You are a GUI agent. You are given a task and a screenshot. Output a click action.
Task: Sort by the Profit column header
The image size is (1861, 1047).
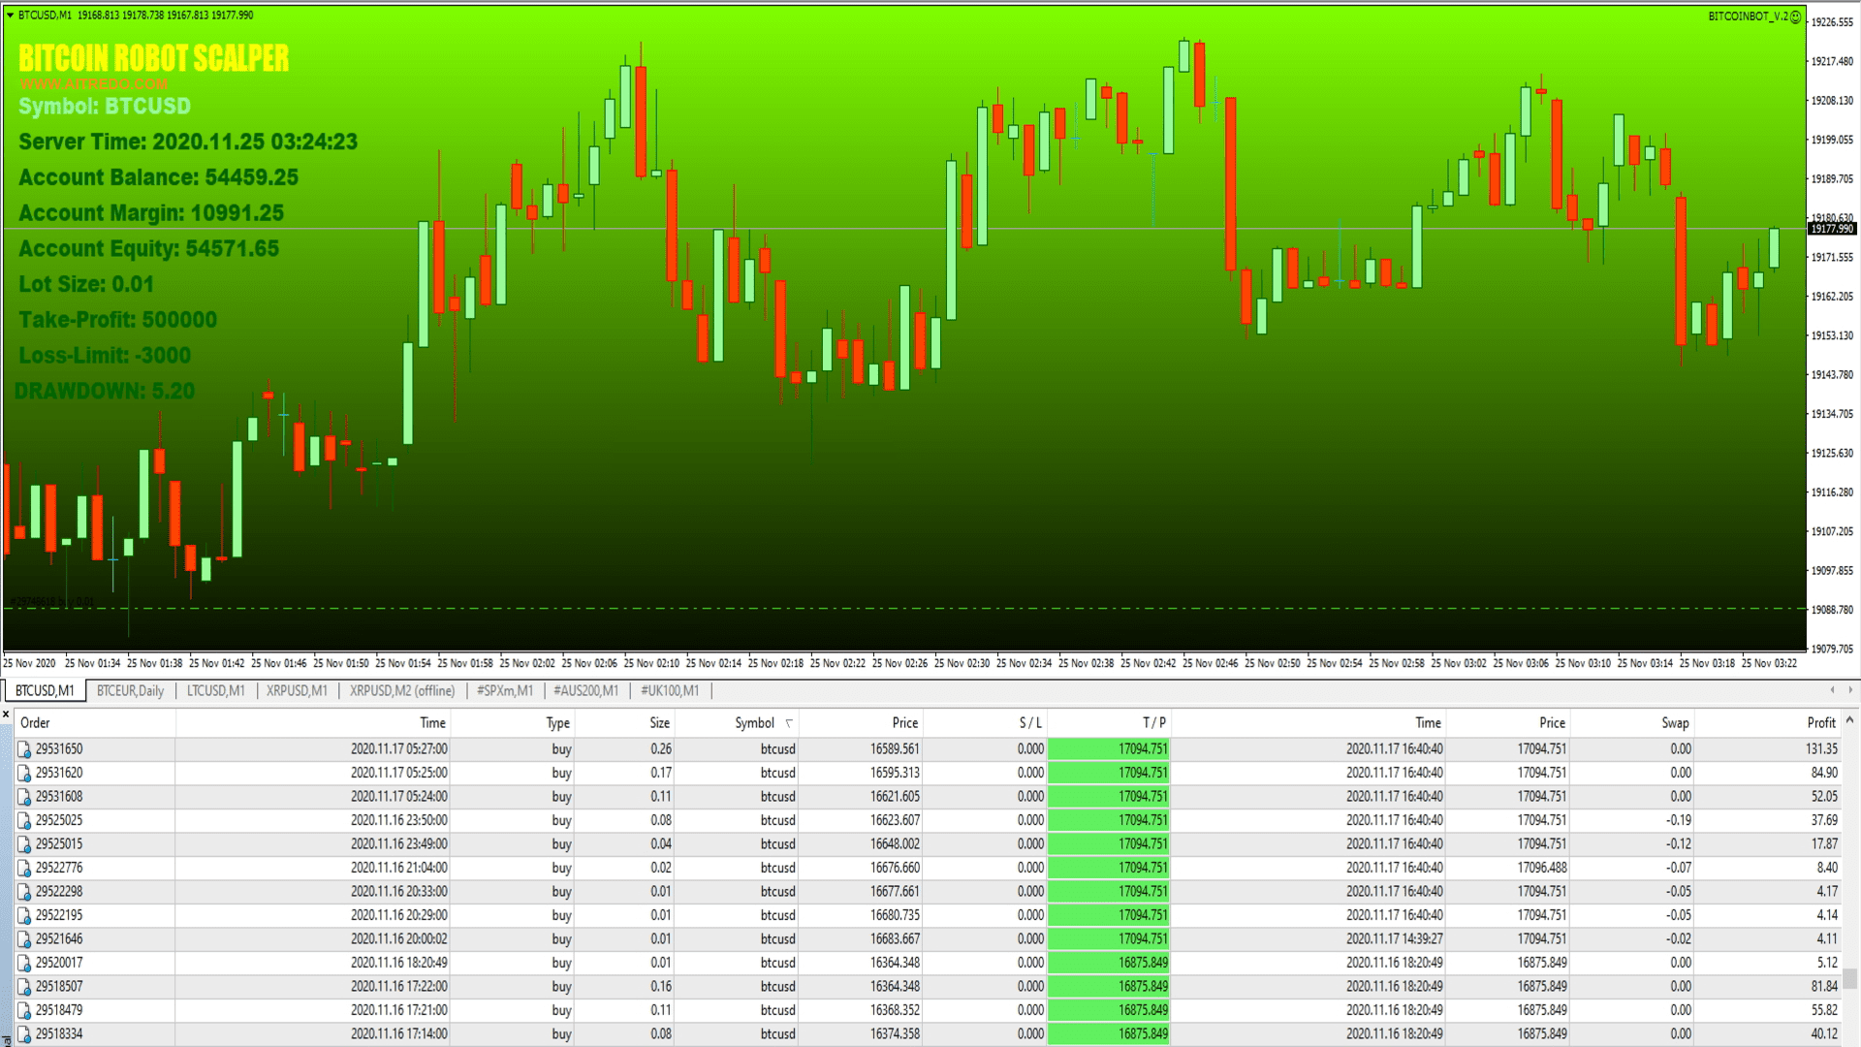(1768, 723)
